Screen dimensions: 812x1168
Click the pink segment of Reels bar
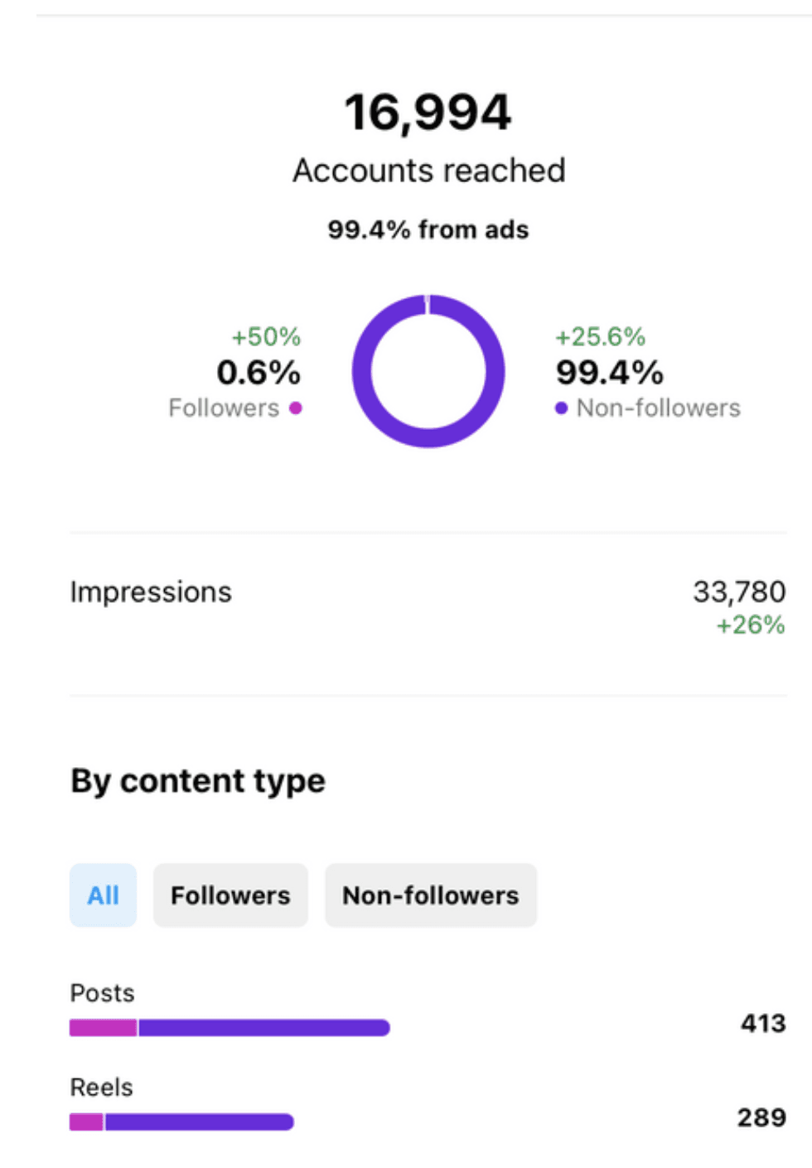86,1122
